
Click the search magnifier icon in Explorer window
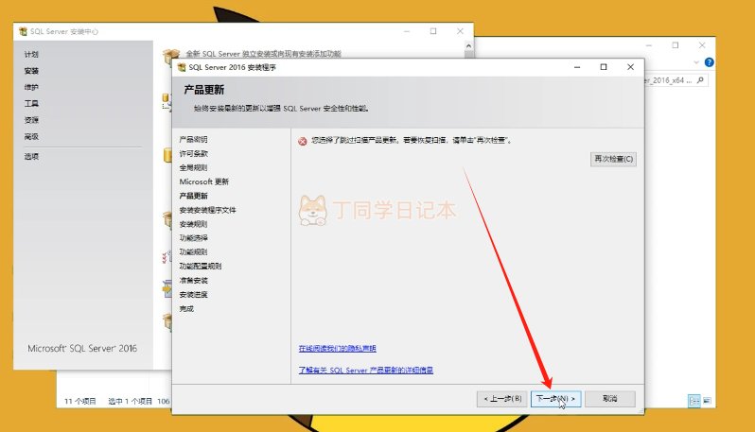700,80
